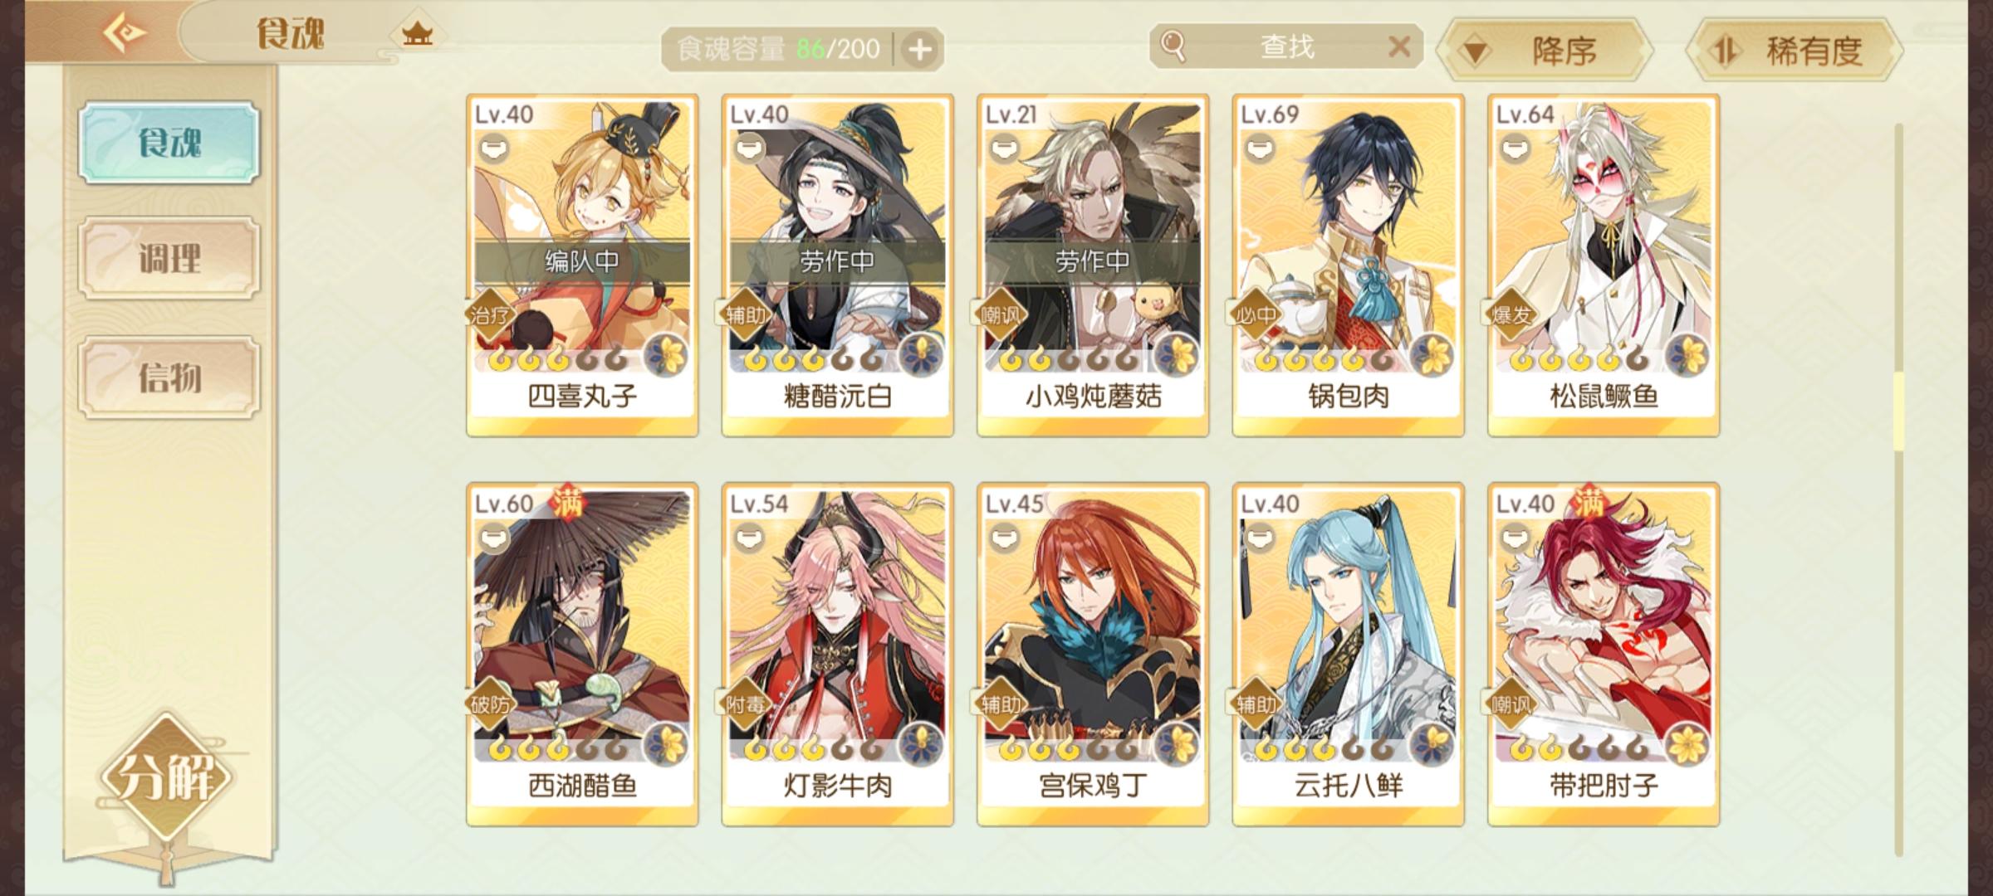Open the 稀有度 sort criteria dropdown
This screenshot has height=896, width=1993.
pyautogui.click(x=1795, y=51)
